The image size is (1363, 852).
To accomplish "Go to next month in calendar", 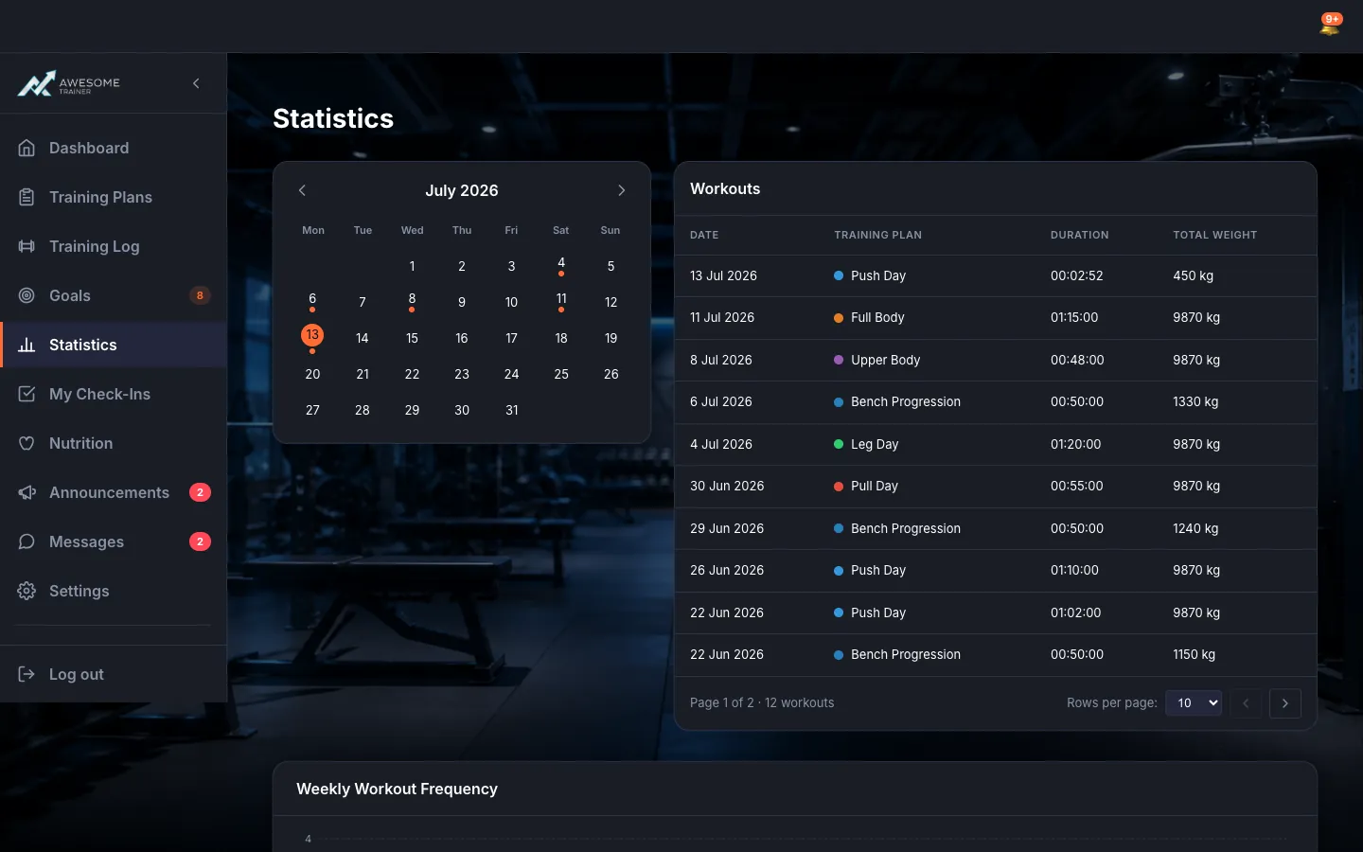I will click(x=622, y=190).
